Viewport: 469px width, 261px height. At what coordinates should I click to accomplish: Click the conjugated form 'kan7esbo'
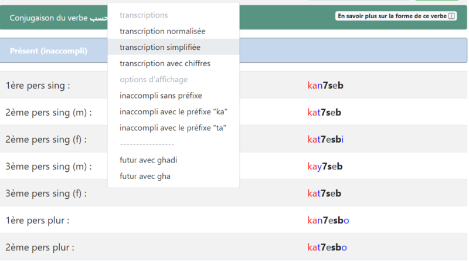click(x=328, y=221)
